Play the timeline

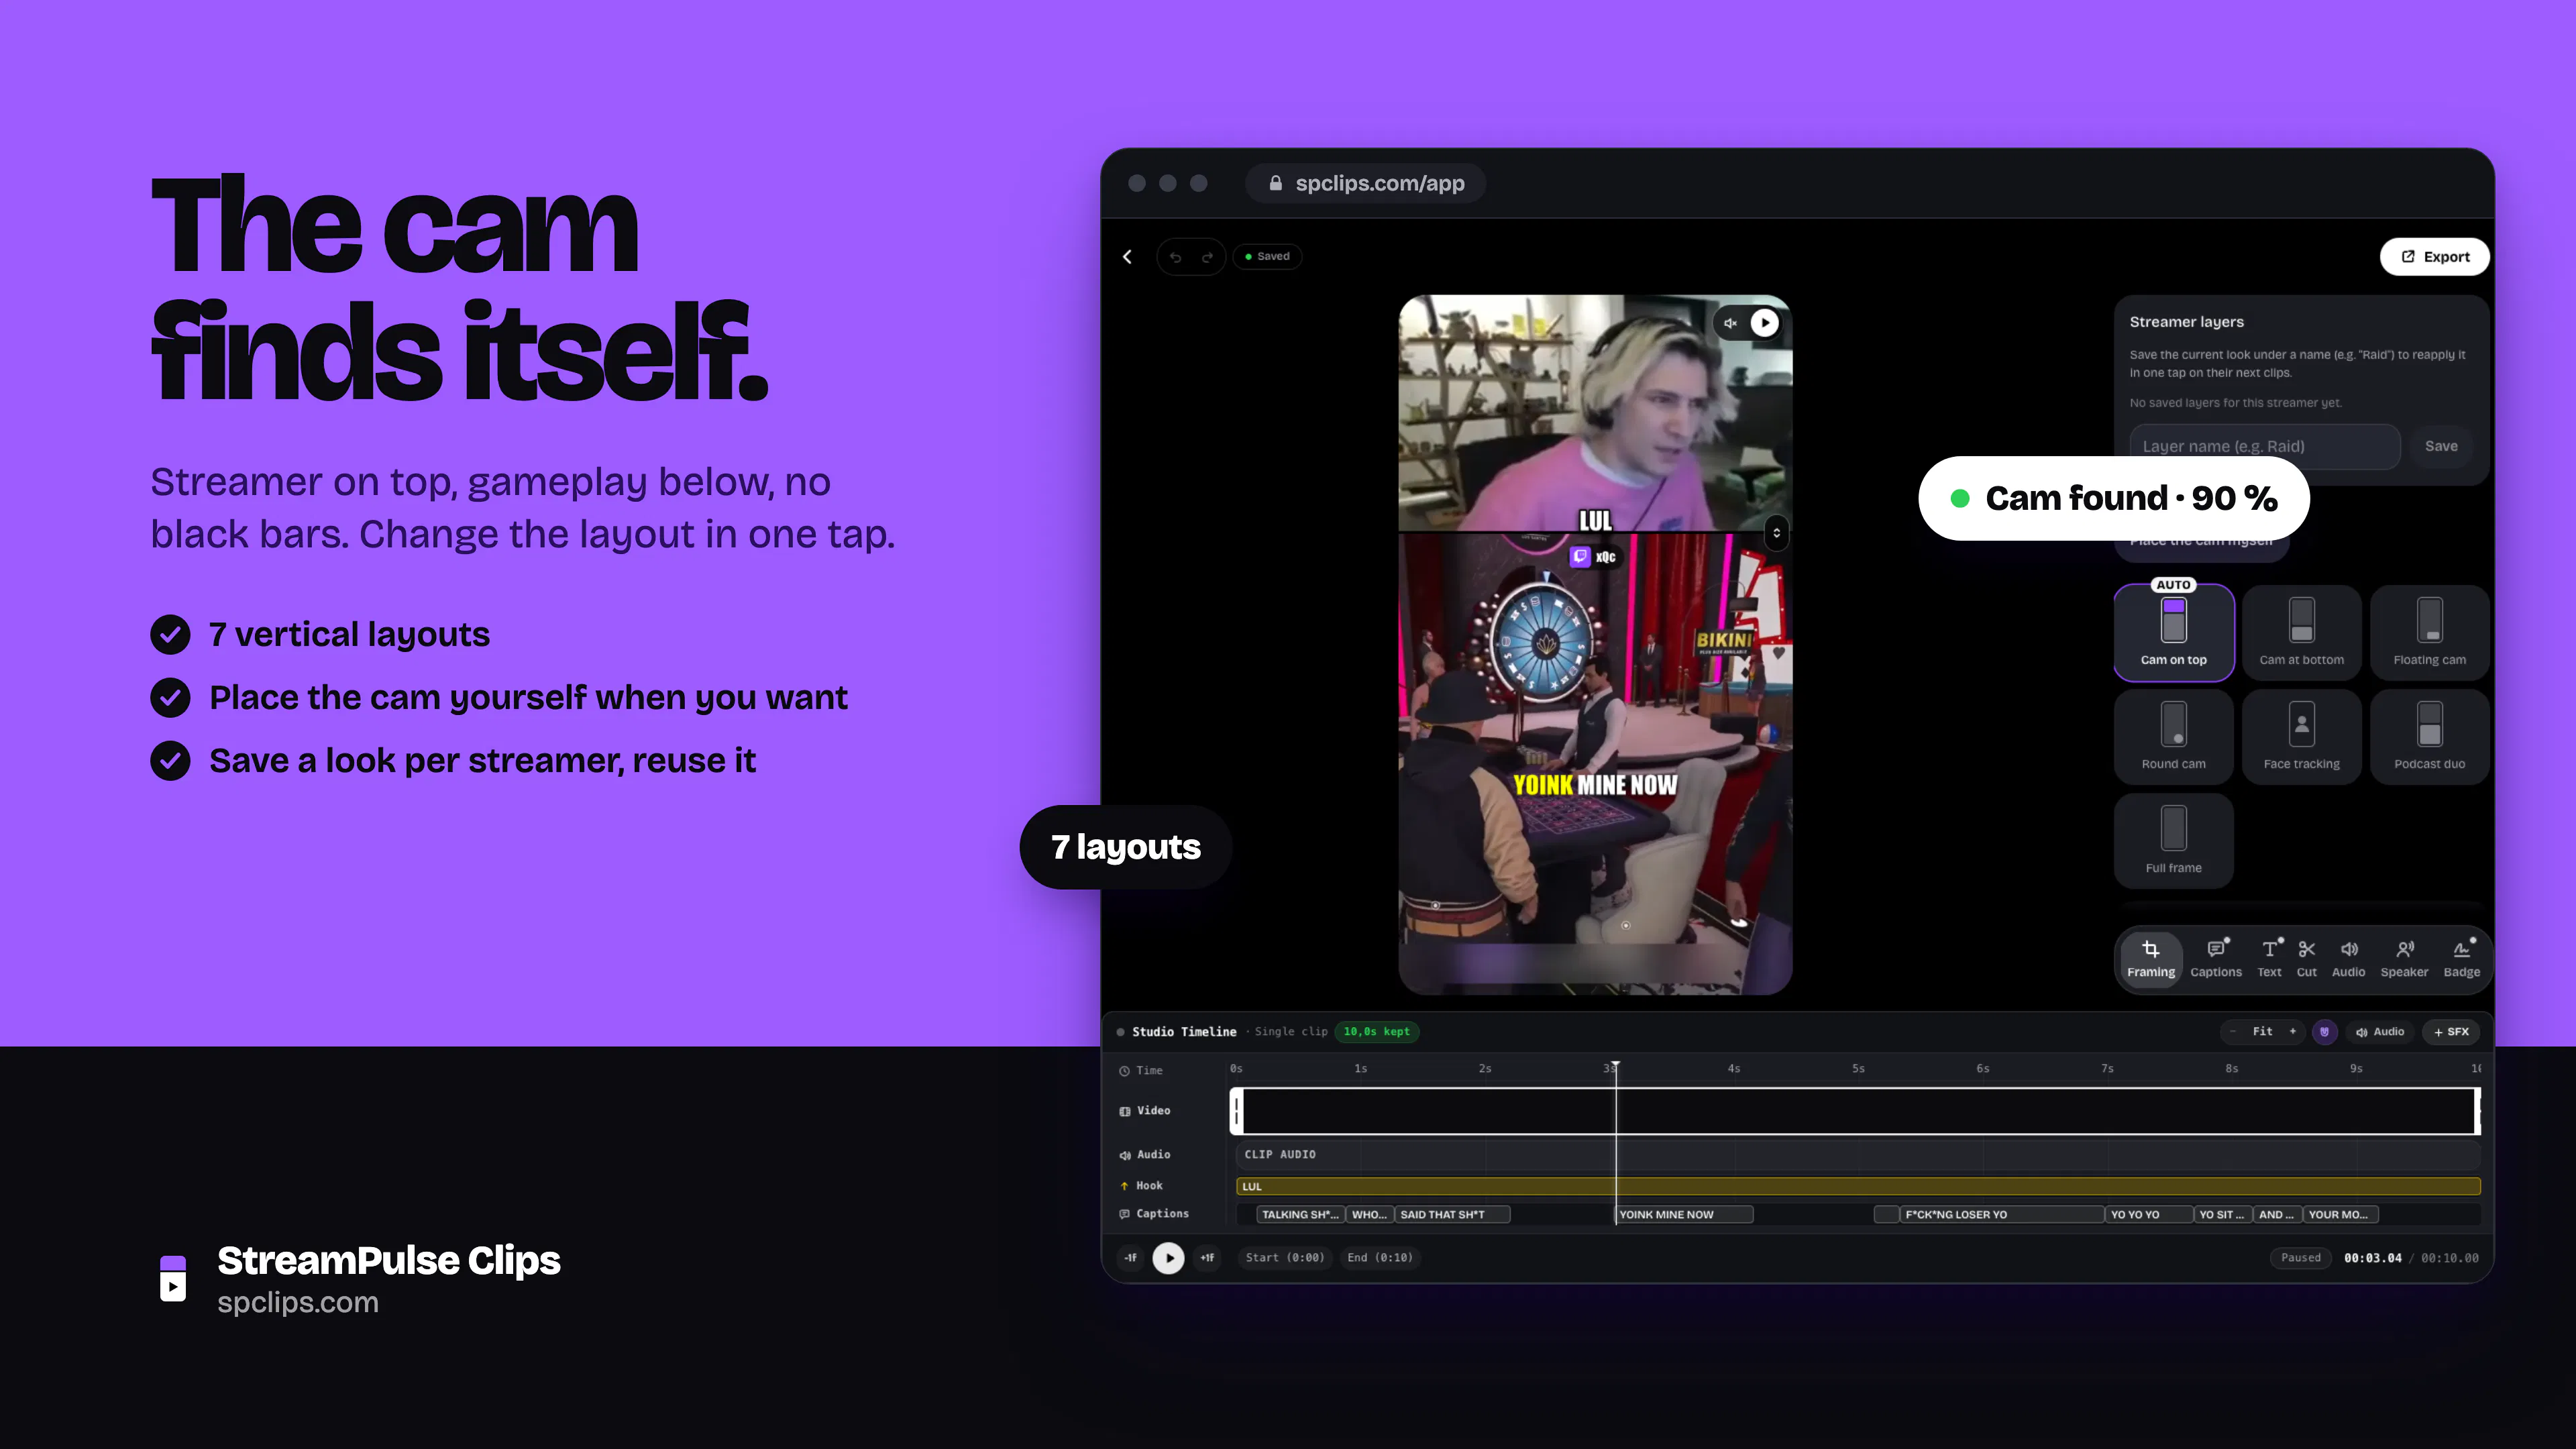pos(1168,1258)
